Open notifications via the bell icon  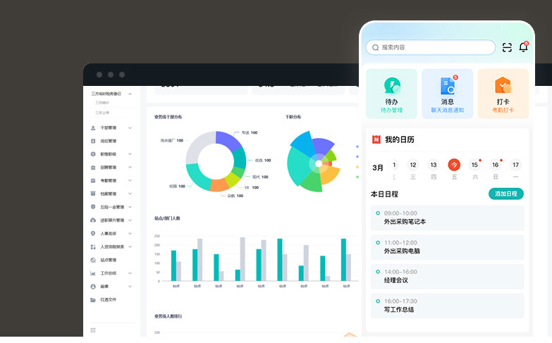click(523, 47)
